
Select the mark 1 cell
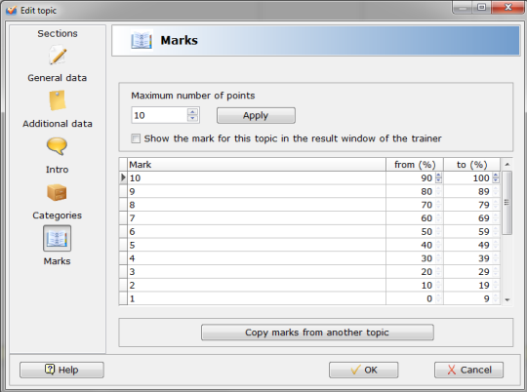[x=257, y=298]
